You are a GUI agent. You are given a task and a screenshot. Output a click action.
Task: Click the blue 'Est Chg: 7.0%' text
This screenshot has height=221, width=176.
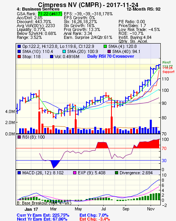[x=94, y=215]
